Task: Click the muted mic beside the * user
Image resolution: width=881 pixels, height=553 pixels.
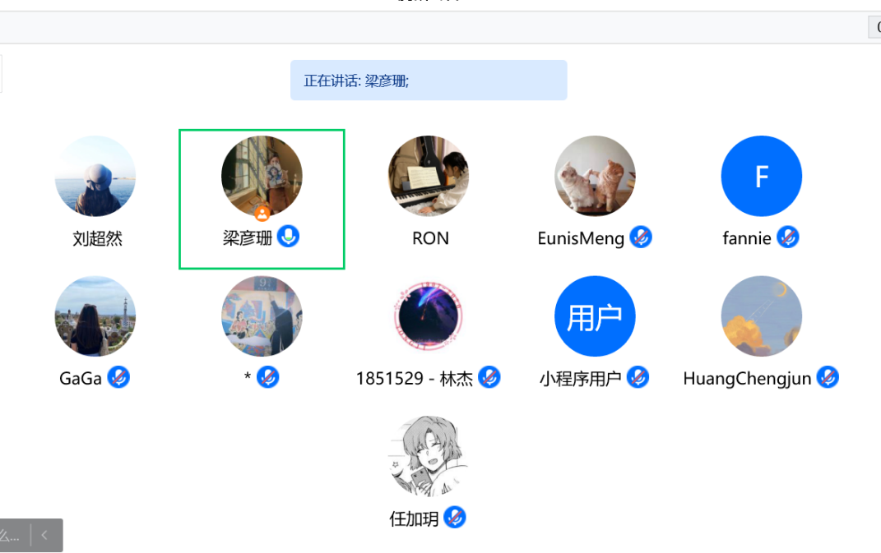Action: (x=268, y=378)
